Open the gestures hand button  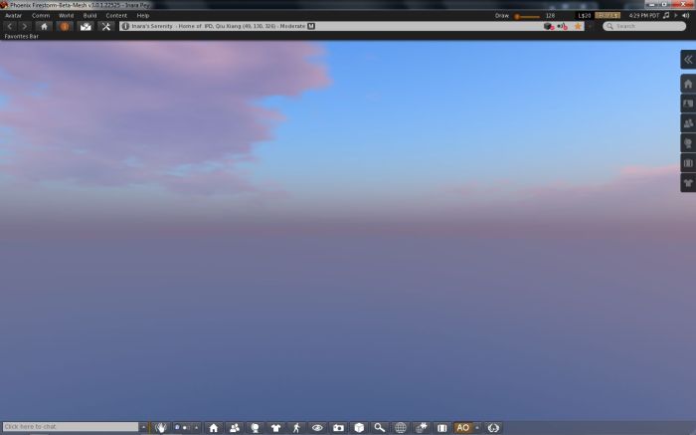point(158,427)
